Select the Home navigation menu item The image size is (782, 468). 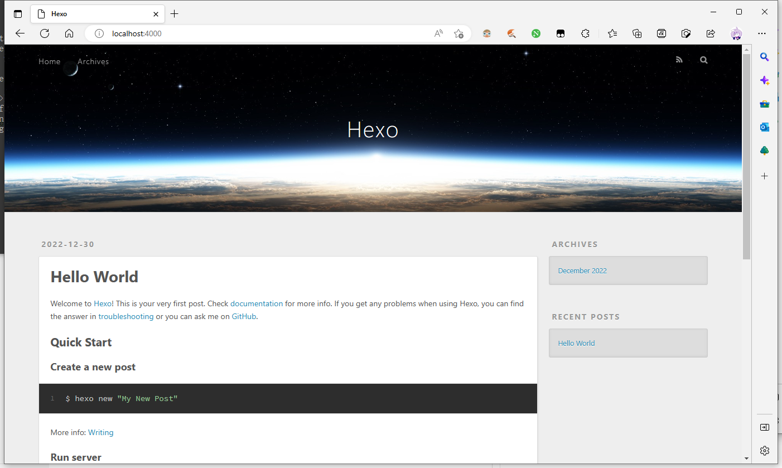pyautogui.click(x=49, y=61)
